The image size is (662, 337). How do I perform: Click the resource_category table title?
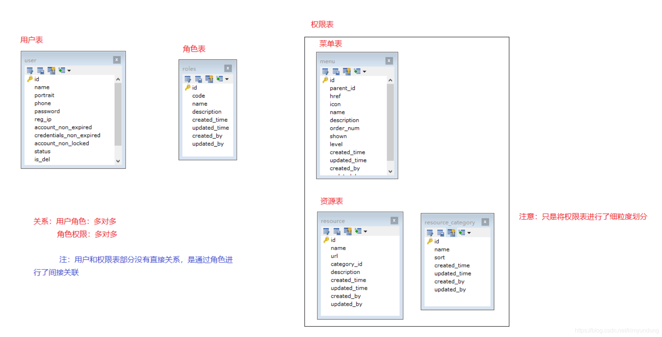pyautogui.click(x=450, y=222)
